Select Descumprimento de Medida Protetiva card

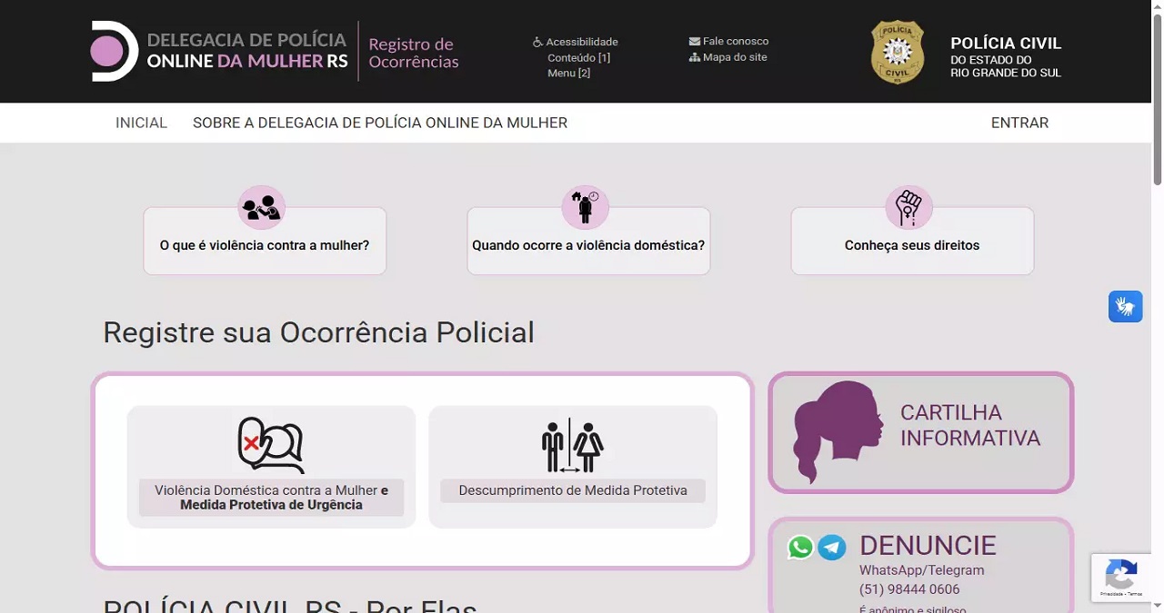click(572, 466)
